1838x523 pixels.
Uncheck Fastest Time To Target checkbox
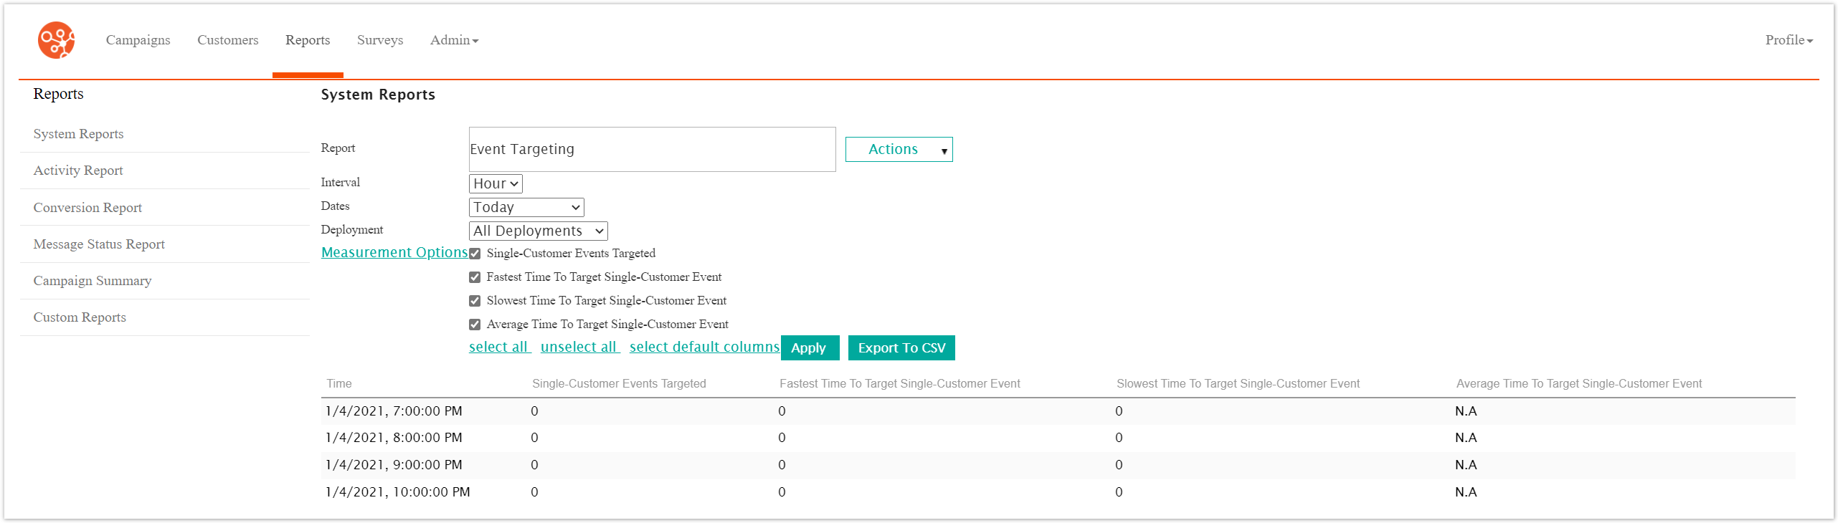pyautogui.click(x=475, y=277)
